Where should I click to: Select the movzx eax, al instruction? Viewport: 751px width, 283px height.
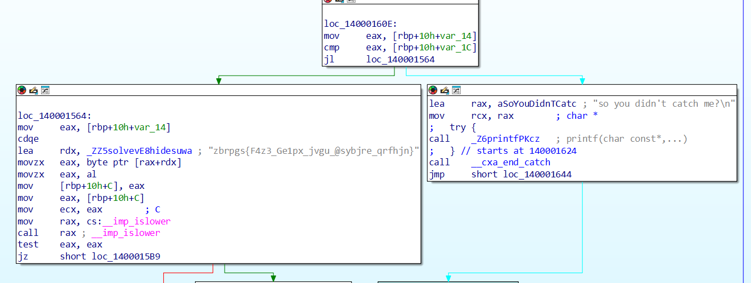[57, 174]
